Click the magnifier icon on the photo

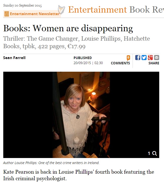click(154, 153)
